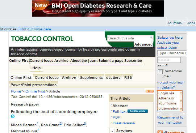The image size is (196, 133).
Task: Click the password field
Action: pyautogui.click(x=169, y=60)
